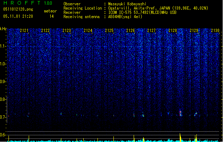Click the 2128 time marker

click(x=173, y=31)
